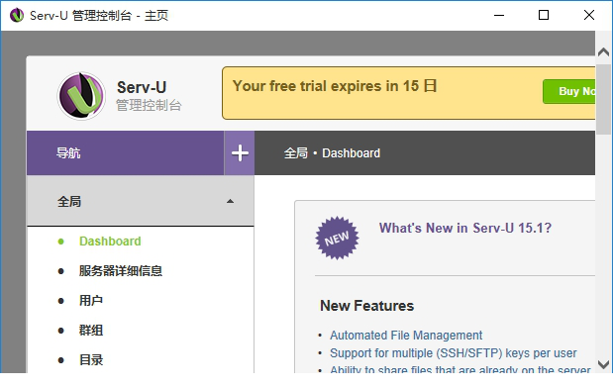Click the scroll down arrow
The image size is (613, 388).
click(604, 364)
